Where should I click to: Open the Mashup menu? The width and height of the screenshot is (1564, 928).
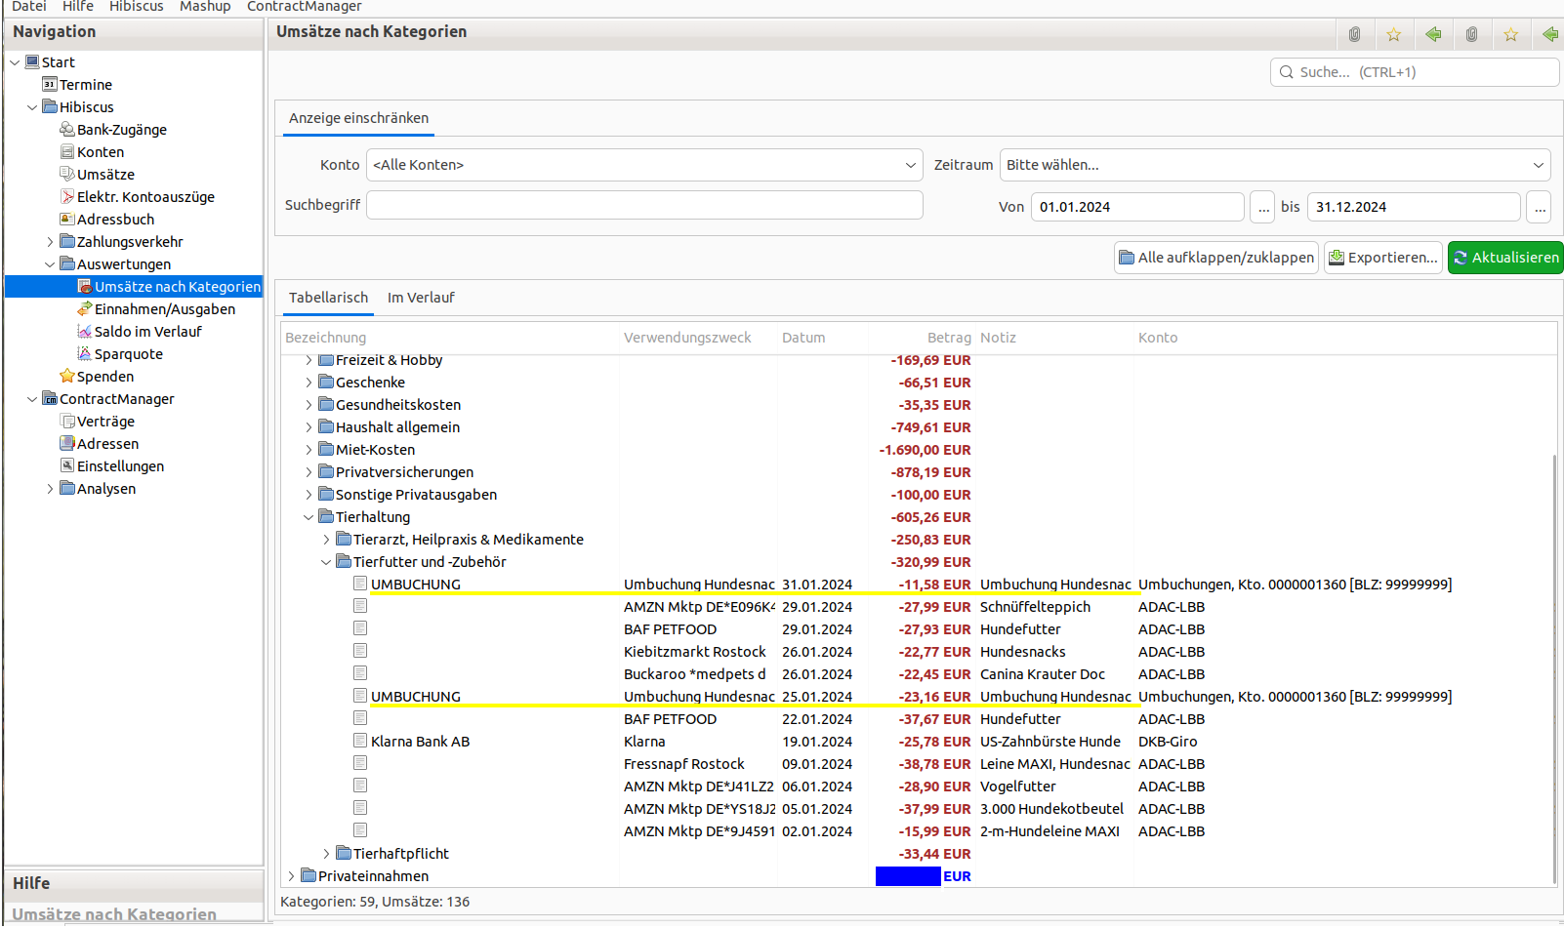point(205,7)
